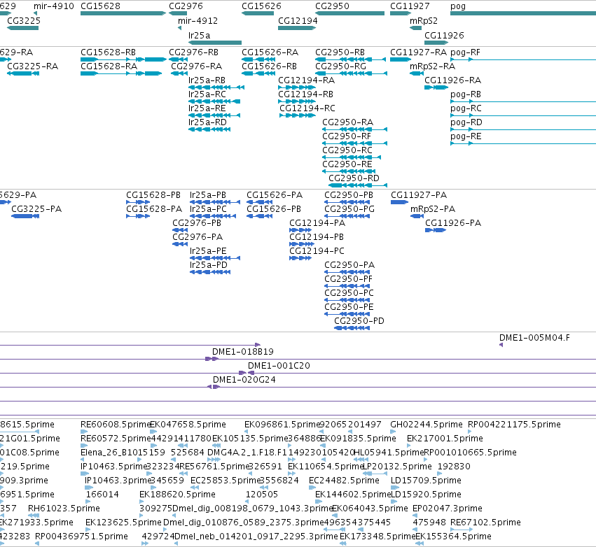596x547 pixels.
Task: Open the CG11926 gene label
Action: (x=444, y=35)
